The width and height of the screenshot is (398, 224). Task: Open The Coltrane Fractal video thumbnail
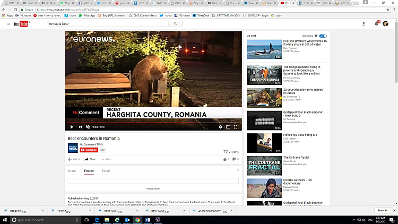coord(264,166)
